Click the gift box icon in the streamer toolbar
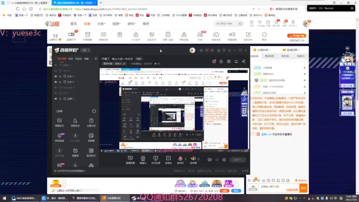Screen dimensions: 359x202 (x=120, y=35)
